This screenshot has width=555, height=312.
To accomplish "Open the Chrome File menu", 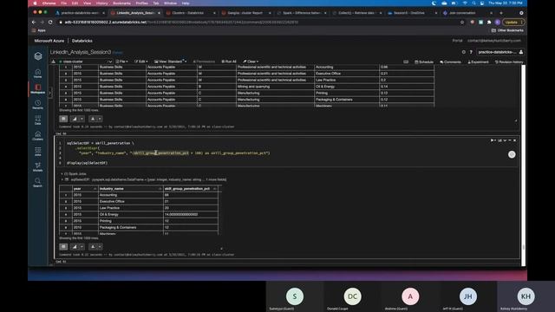I will tap(63, 3).
